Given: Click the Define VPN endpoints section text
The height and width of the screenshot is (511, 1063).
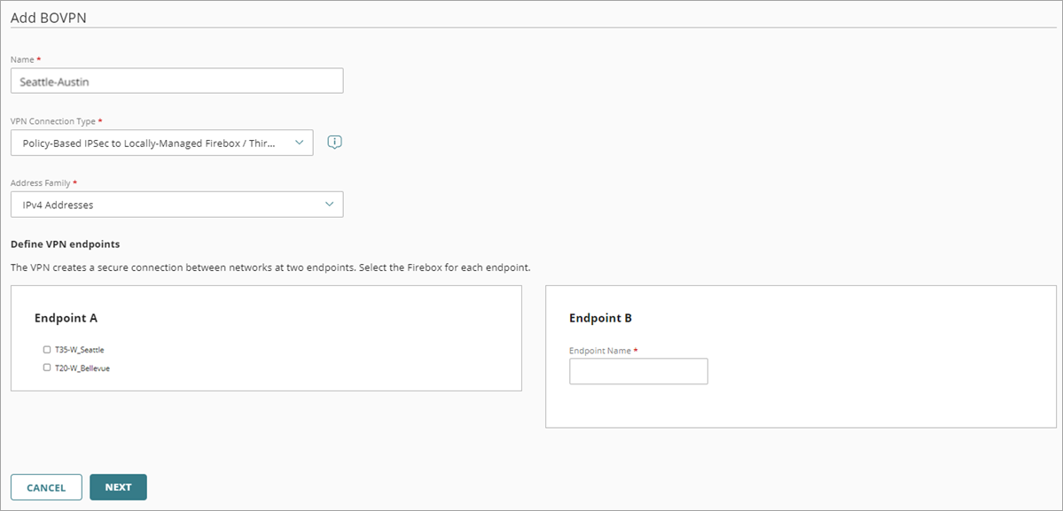Looking at the screenshot, I should (63, 244).
